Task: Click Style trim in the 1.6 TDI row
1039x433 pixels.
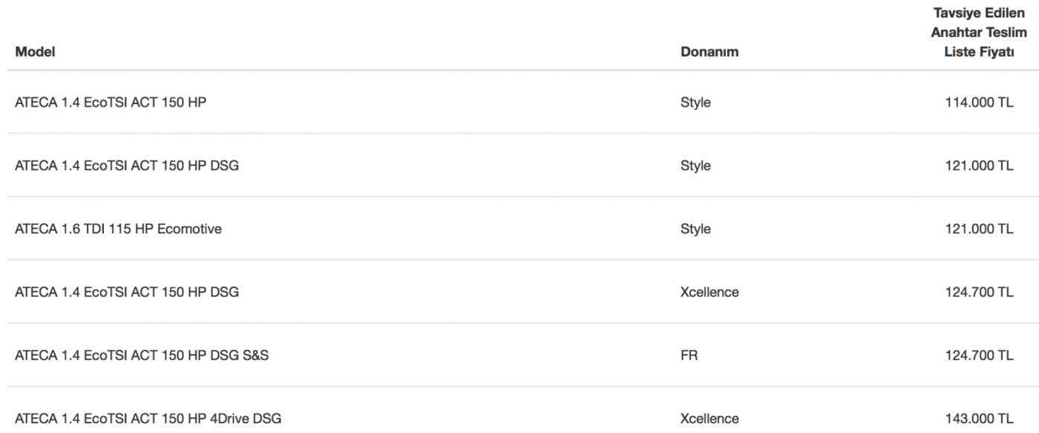Action: 695,229
